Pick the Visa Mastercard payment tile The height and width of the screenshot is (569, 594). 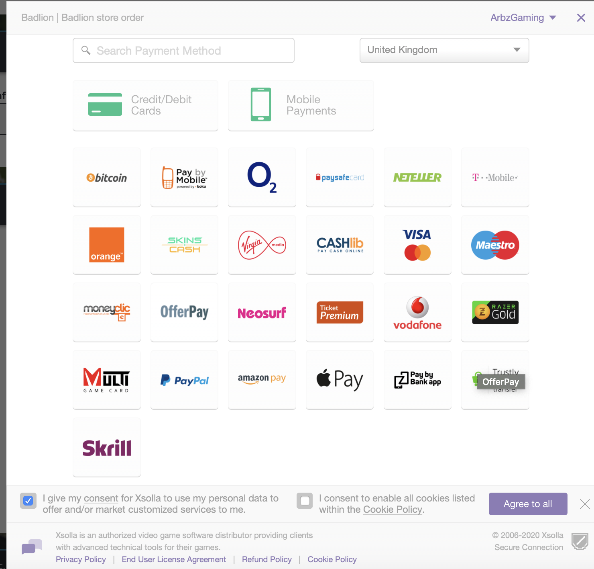tap(417, 245)
